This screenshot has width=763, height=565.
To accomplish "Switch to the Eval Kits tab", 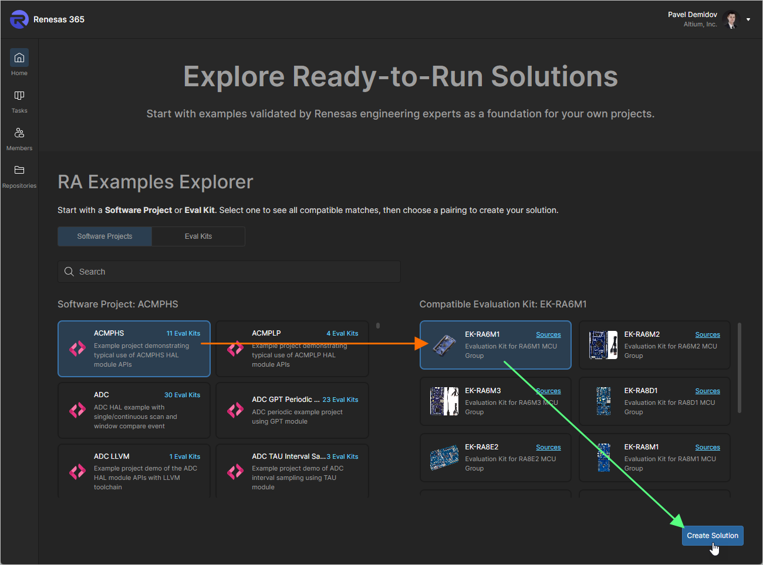I will point(198,236).
